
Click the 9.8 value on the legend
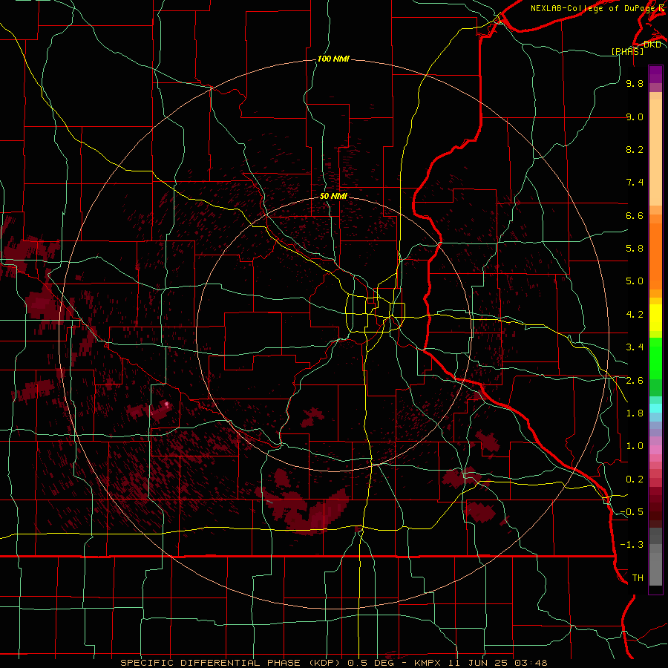[x=635, y=83]
